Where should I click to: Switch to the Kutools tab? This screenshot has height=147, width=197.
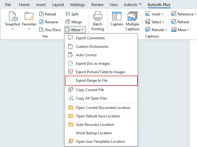(133, 5)
